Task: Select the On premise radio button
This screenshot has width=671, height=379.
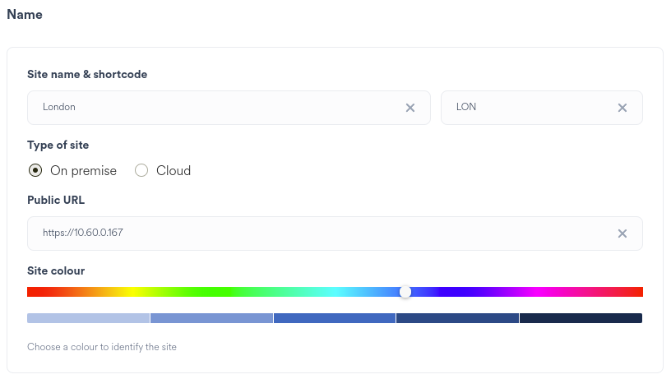Action: [35, 171]
